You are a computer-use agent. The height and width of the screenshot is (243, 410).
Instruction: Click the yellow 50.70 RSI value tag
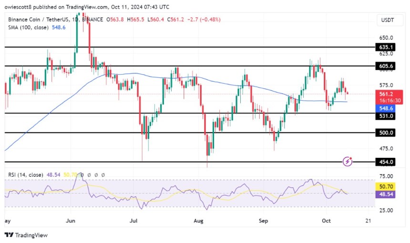point(386,188)
